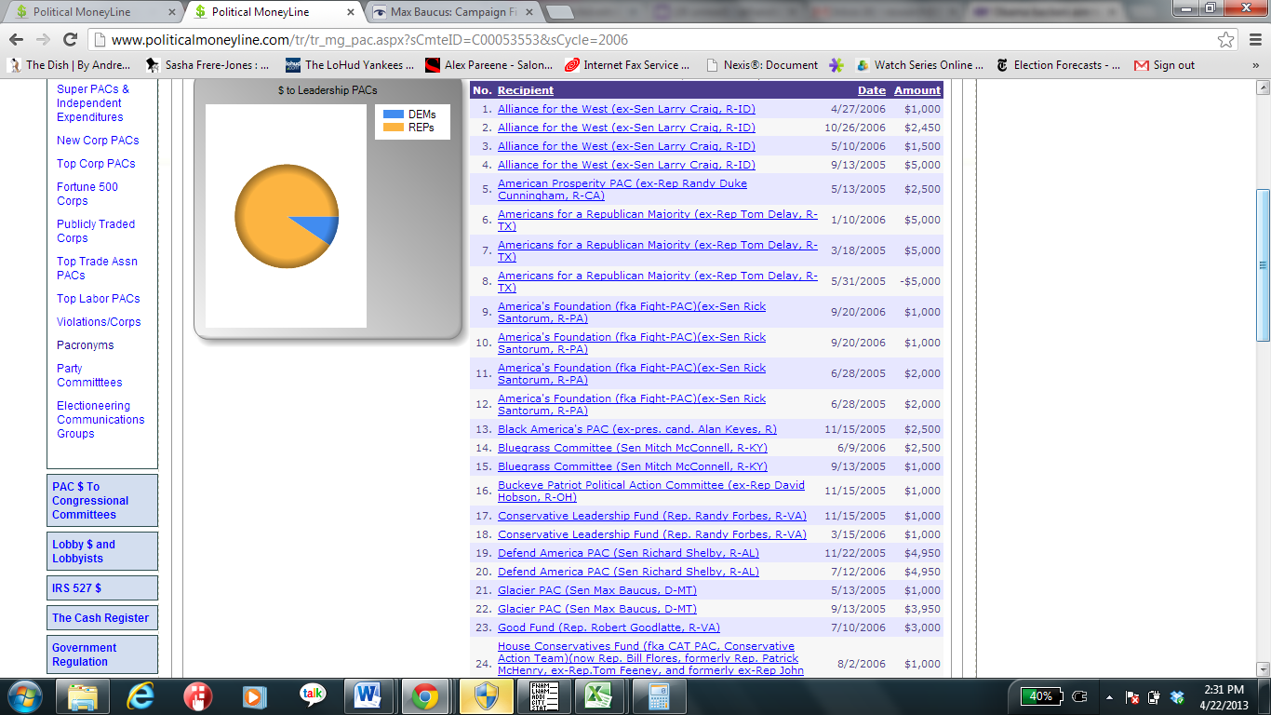This screenshot has width=1271, height=715.
Task: Show more bookmarks with the overflow chevron
Action: 1255,65
